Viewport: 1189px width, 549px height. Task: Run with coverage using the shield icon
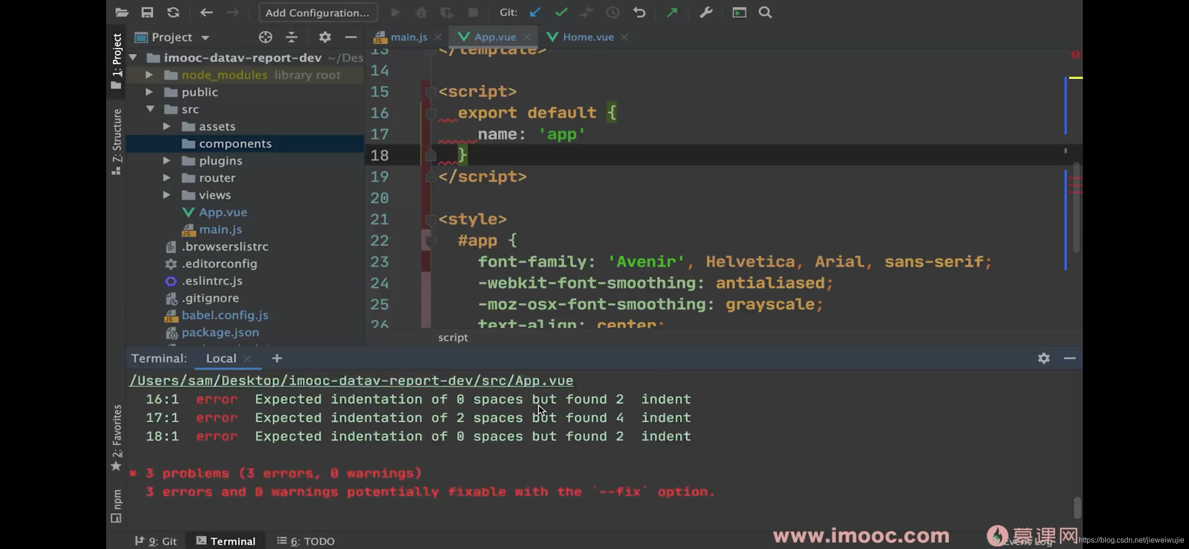[x=447, y=13]
